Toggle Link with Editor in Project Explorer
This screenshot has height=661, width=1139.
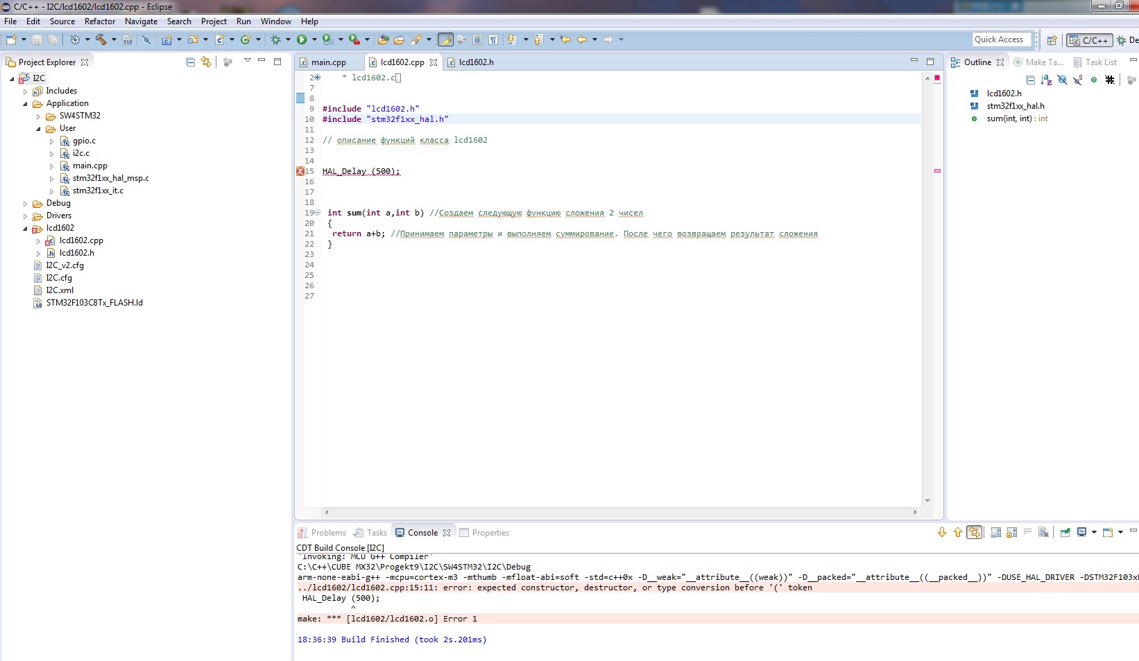click(206, 62)
